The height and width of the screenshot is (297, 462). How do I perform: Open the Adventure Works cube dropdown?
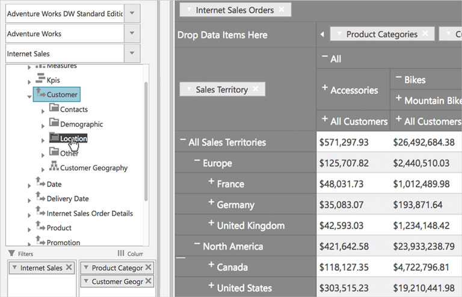132,34
